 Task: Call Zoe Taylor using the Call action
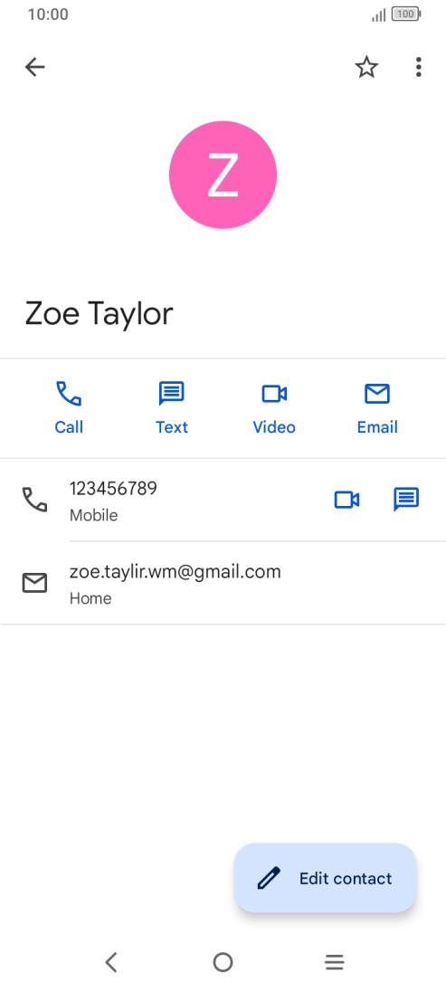(69, 409)
